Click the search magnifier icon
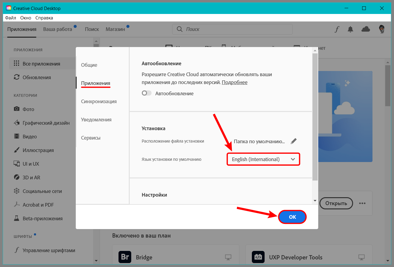394x267 pixels. (179, 29)
